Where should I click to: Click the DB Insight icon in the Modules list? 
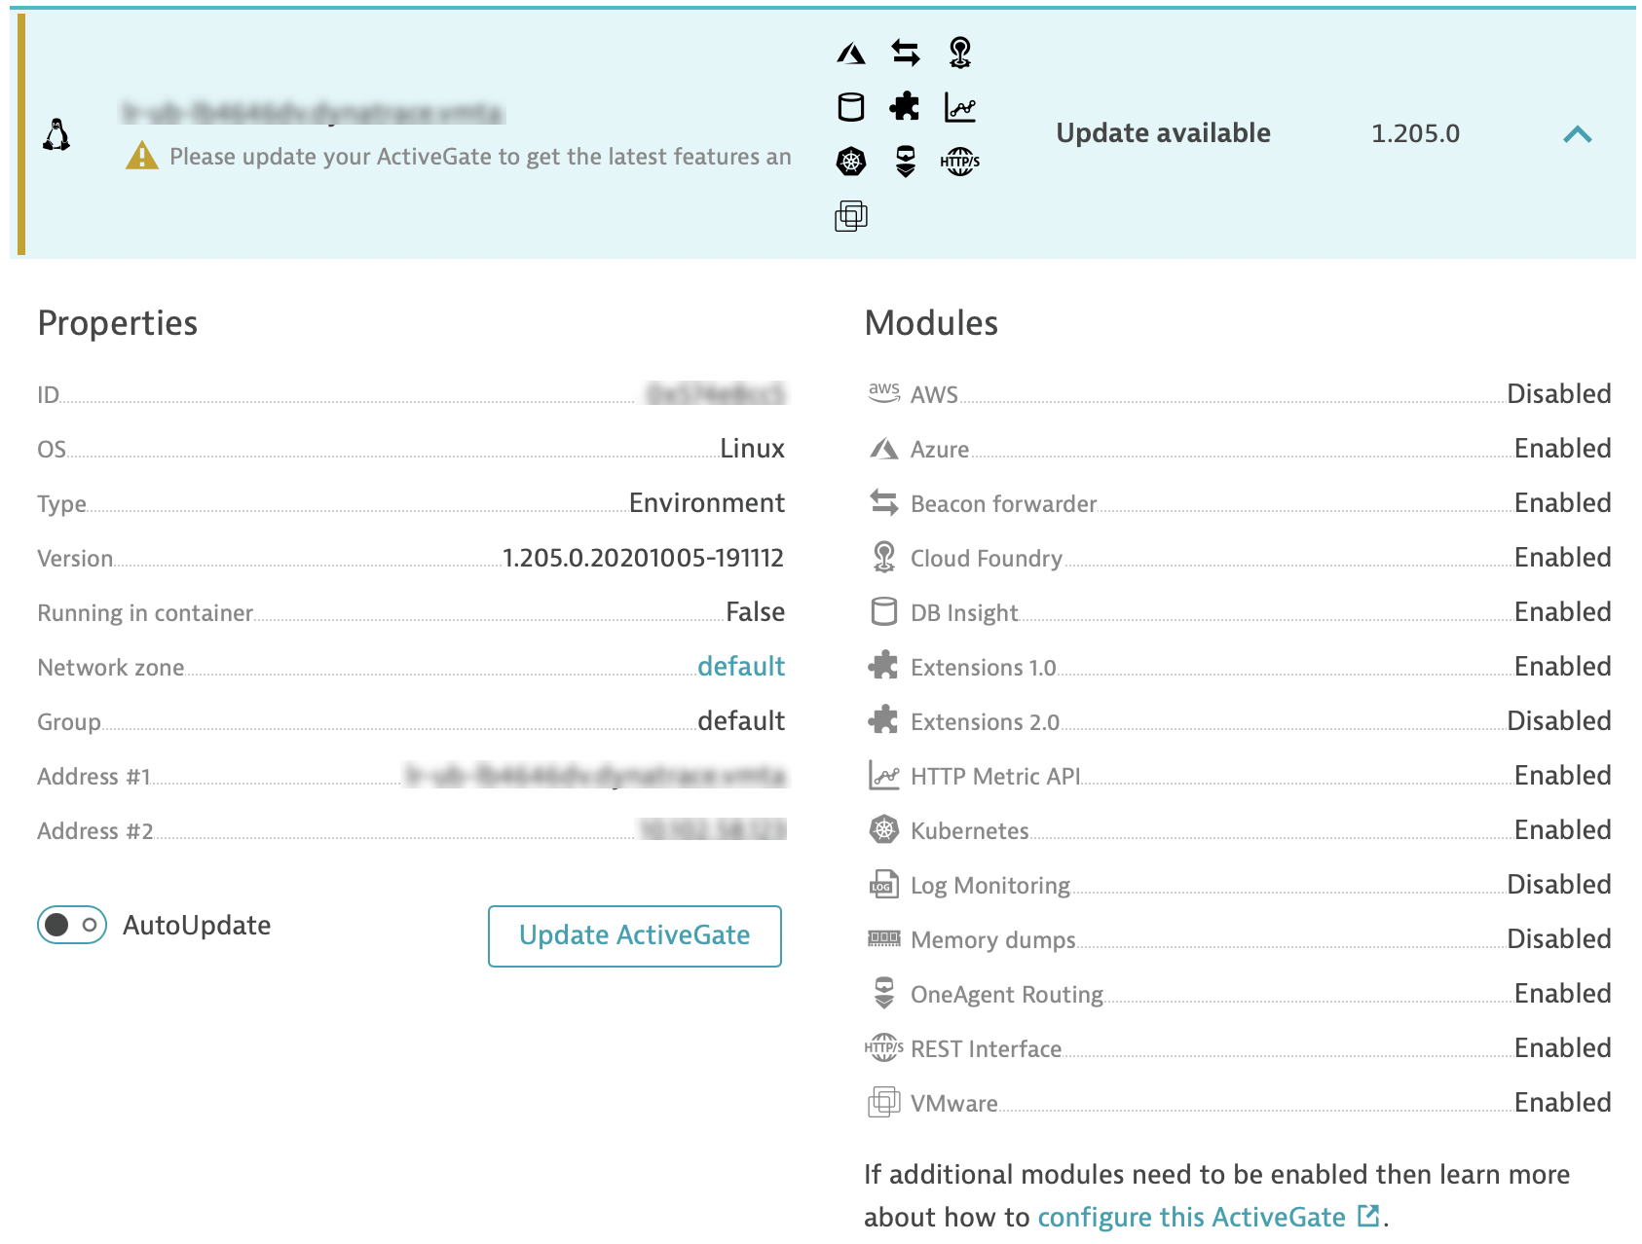tap(884, 611)
